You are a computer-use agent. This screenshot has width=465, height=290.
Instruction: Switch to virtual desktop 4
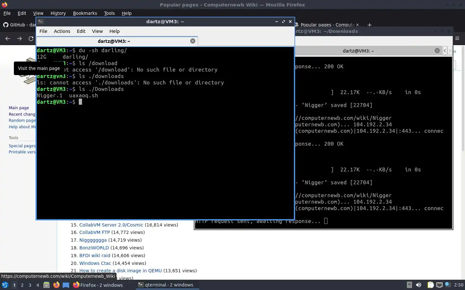(x=38, y=285)
